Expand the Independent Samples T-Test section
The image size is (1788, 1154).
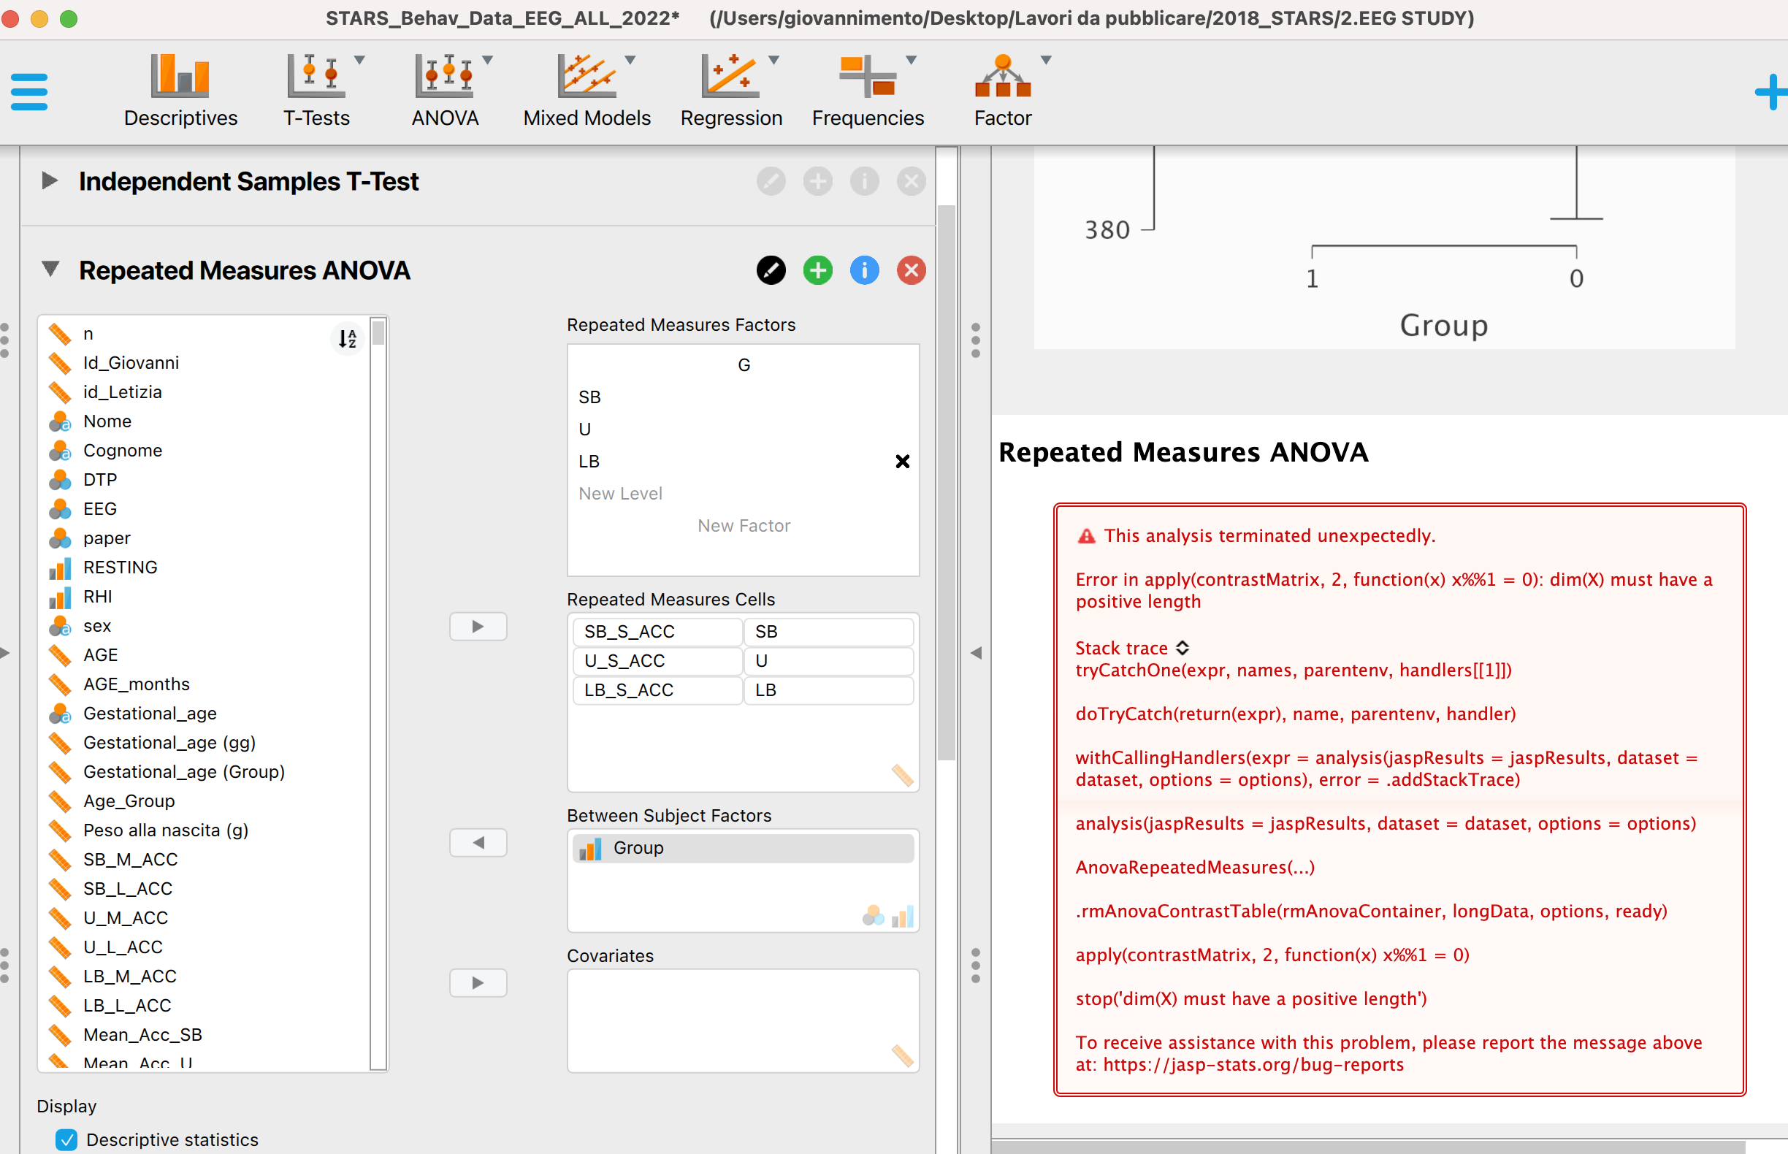(50, 180)
